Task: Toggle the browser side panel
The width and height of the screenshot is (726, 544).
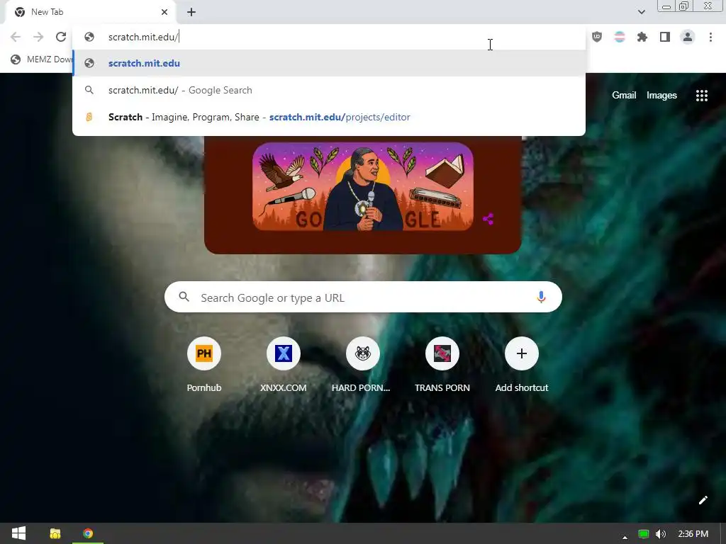Action: [x=665, y=37]
